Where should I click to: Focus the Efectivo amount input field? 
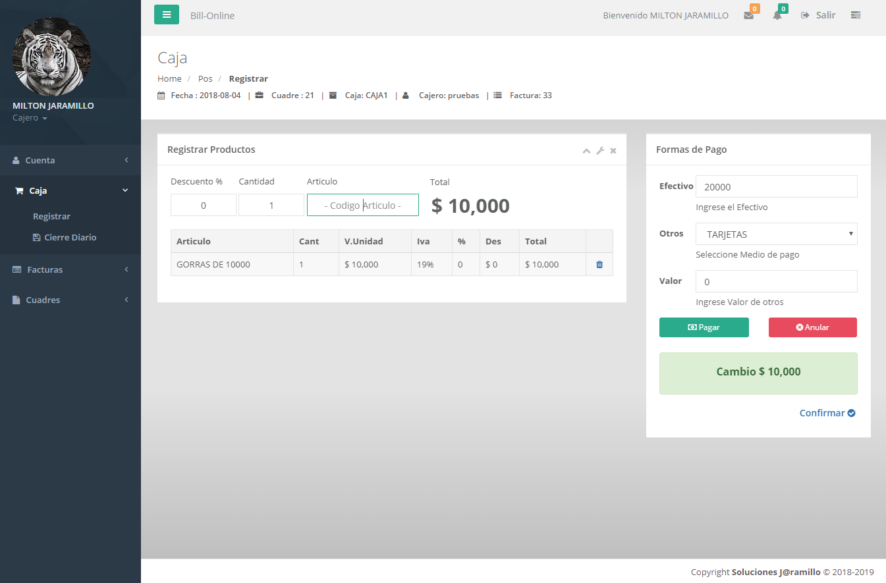coord(776,186)
